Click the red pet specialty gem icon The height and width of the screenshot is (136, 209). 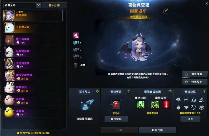pos(116,105)
